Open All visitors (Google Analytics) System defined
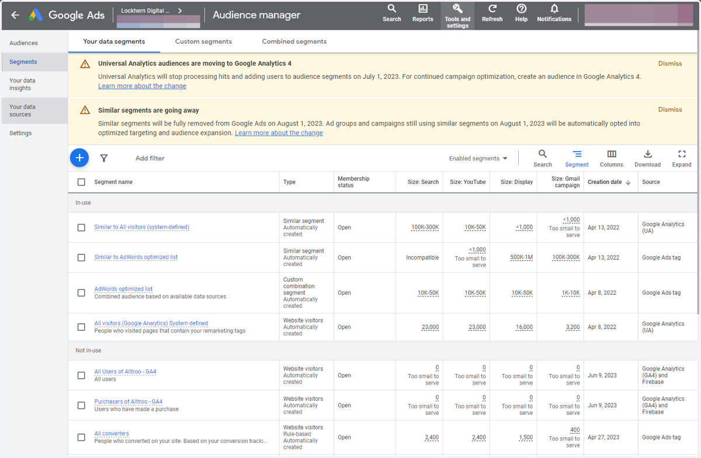This screenshot has height=458, width=701. (151, 323)
